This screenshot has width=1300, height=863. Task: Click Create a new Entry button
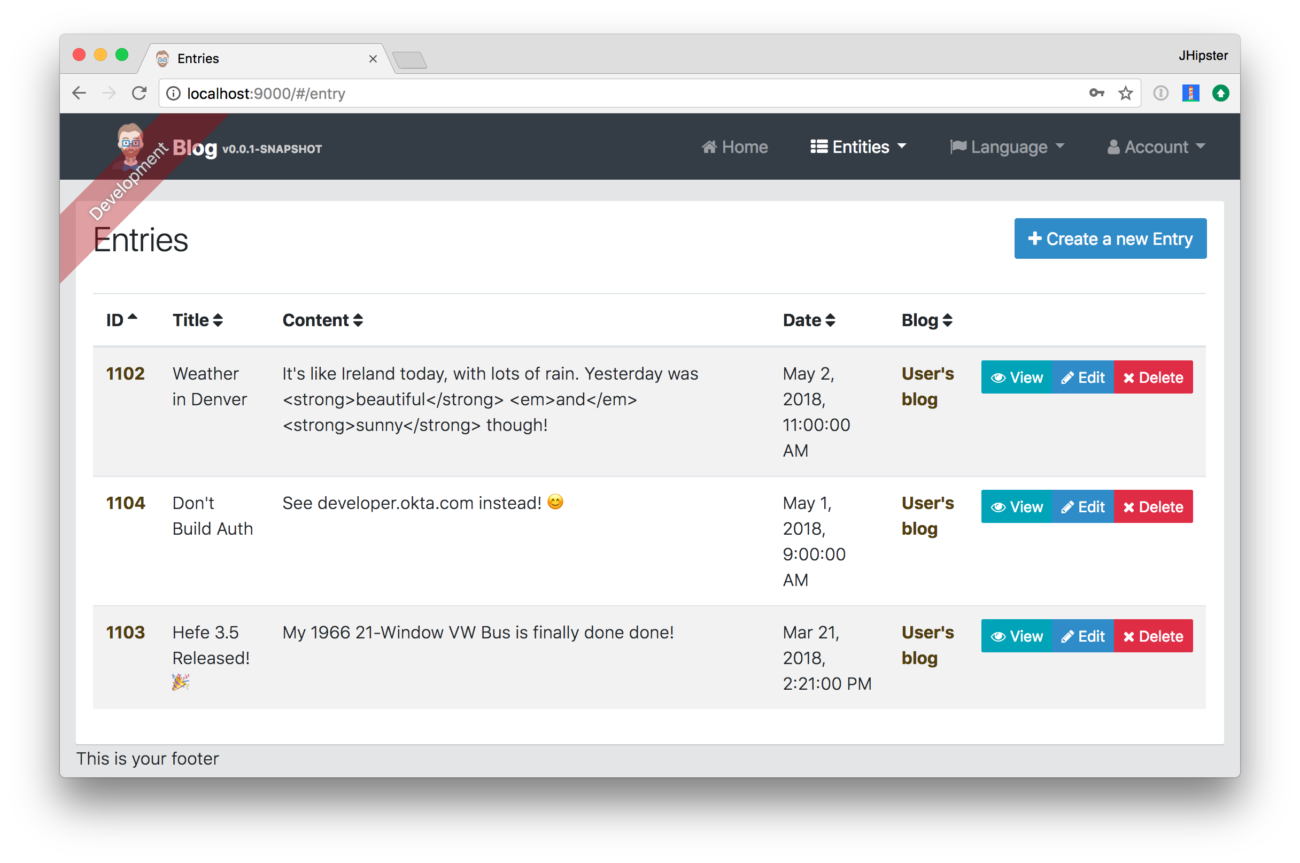(1109, 238)
